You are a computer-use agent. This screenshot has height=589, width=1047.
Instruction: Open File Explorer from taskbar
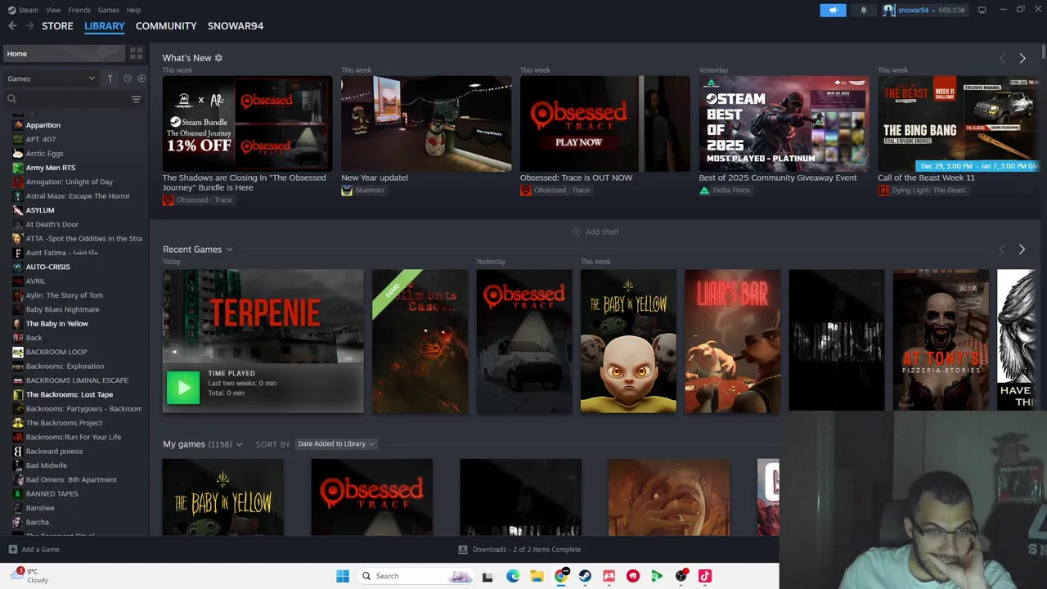click(537, 576)
